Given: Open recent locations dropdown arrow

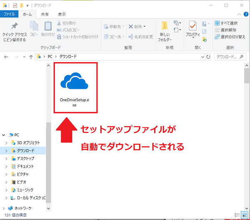Looking at the screenshot, I should click(24, 57).
